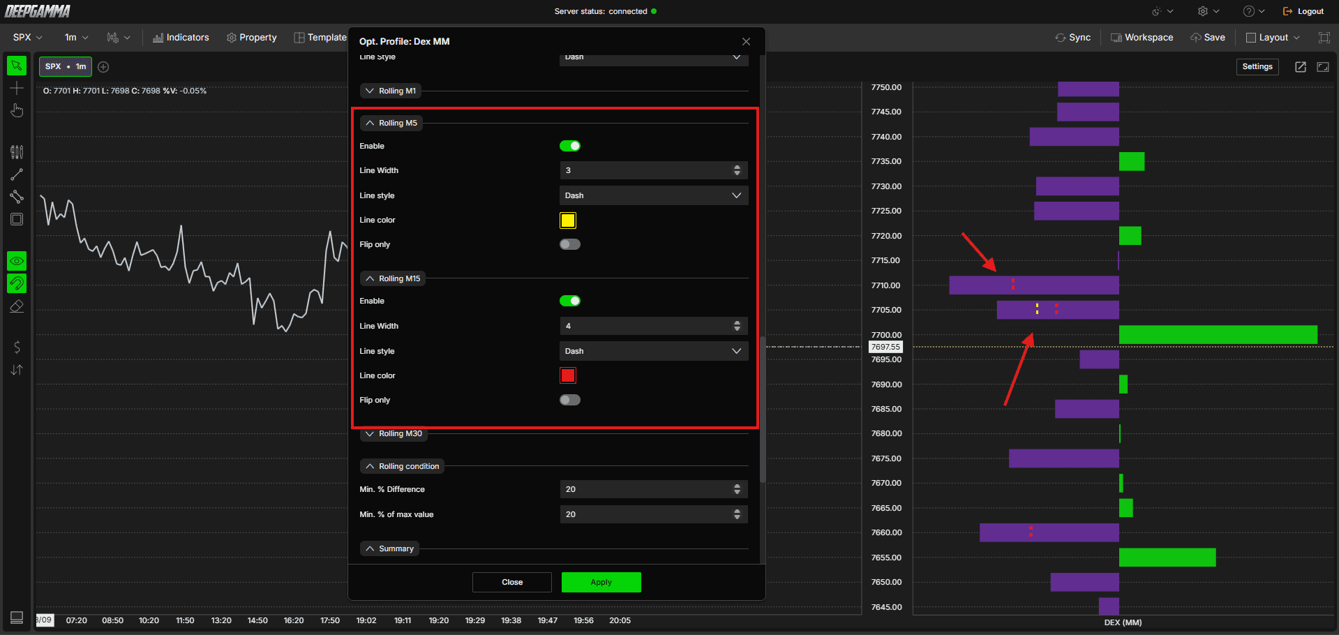The width and height of the screenshot is (1339, 635).
Task: Select the hand pan tool
Action: pos(17,111)
